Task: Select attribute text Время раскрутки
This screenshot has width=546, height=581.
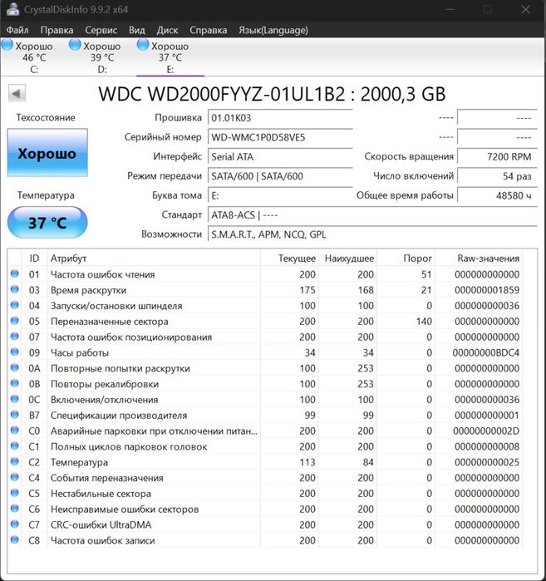Action: 89,290
